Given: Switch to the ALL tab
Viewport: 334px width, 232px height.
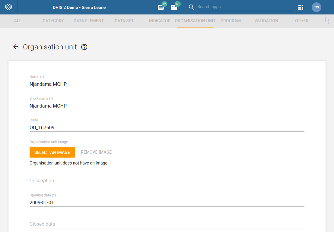Looking at the screenshot, I should point(17,21).
